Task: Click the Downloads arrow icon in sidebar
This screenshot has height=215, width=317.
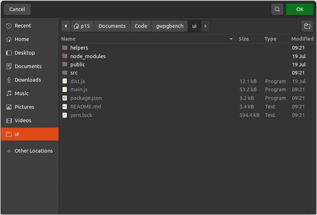Action: pos(9,80)
